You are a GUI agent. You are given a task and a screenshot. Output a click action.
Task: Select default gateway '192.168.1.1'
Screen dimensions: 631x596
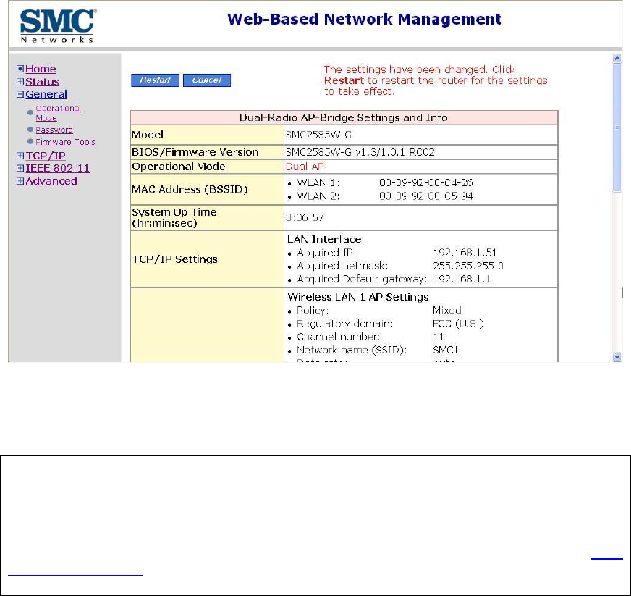pos(462,279)
